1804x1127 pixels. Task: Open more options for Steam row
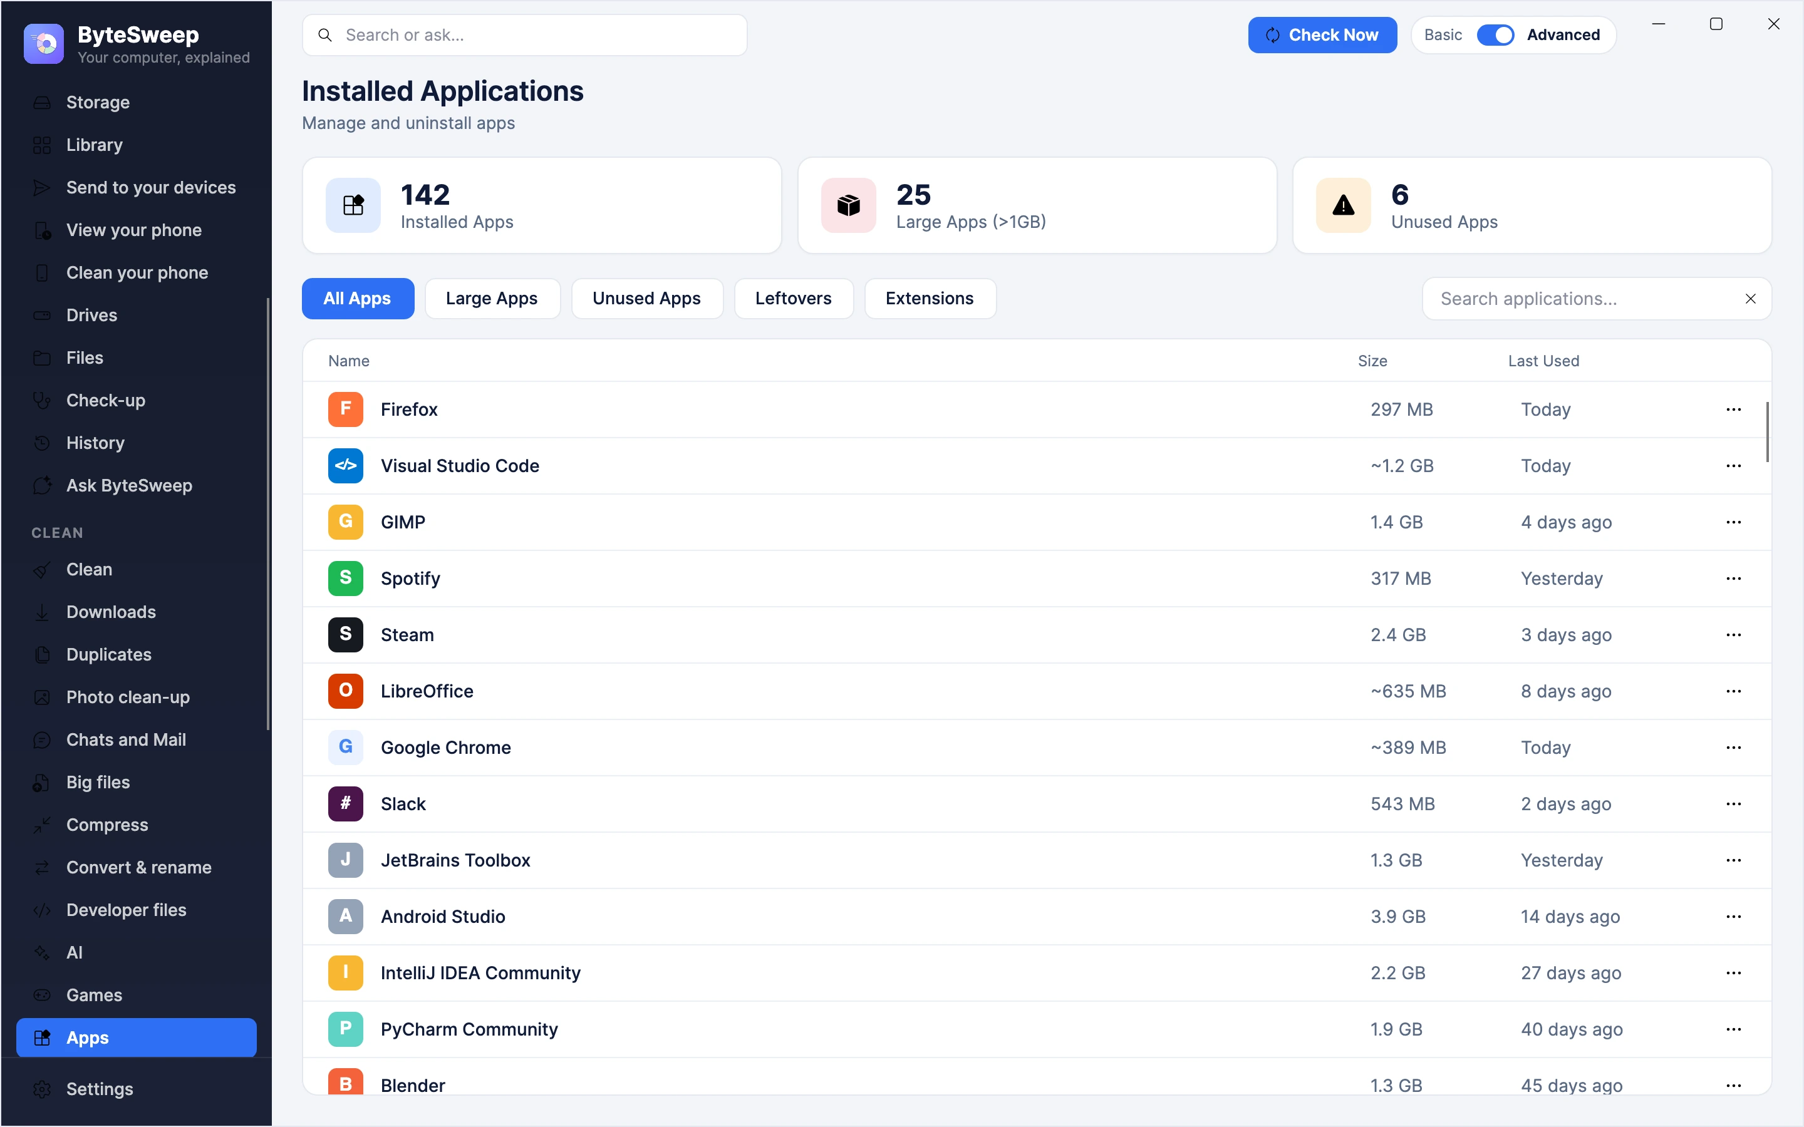tap(1733, 635)
